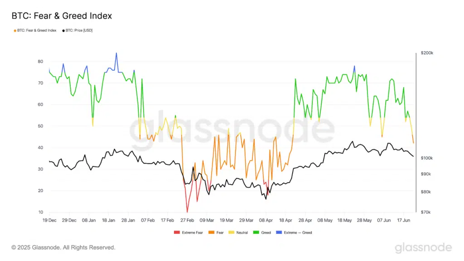This screenshot has width=464, height=261.
Task: Click the yellow Neutral legend swatch
Action: point(234,232)
